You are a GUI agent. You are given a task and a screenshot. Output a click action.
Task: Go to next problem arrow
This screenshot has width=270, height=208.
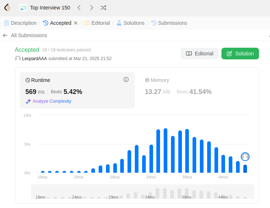tap(91, 8)
